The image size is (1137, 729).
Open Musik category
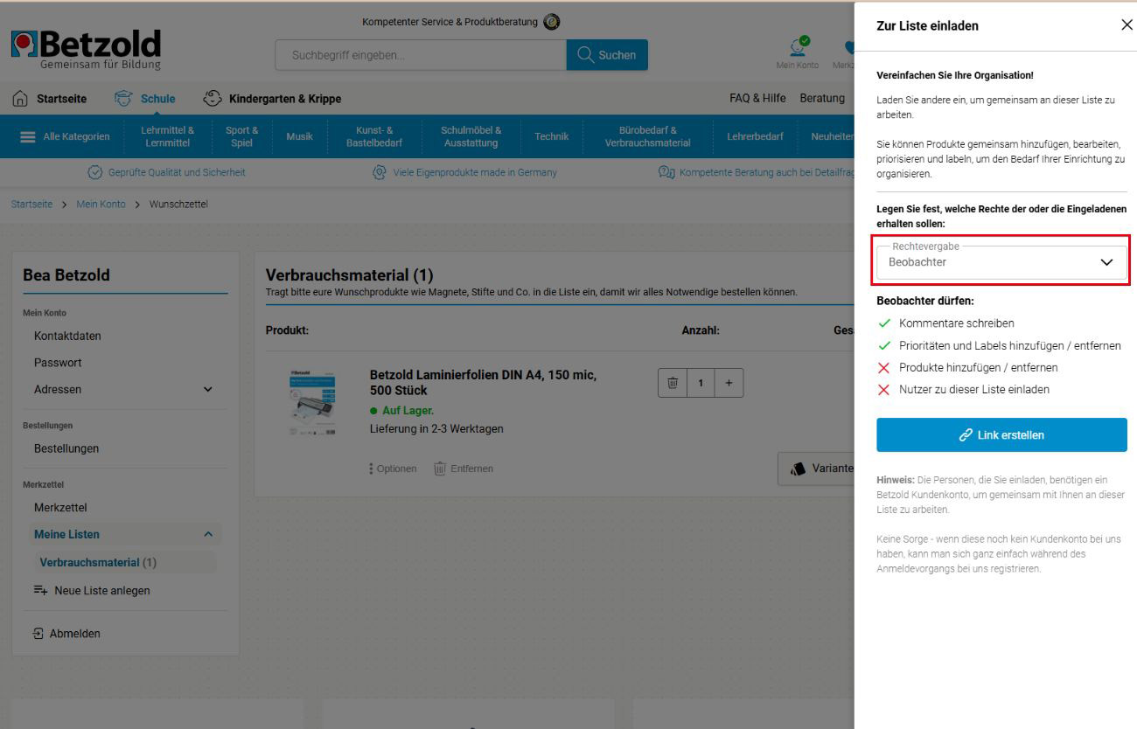[x=299, y=136]
